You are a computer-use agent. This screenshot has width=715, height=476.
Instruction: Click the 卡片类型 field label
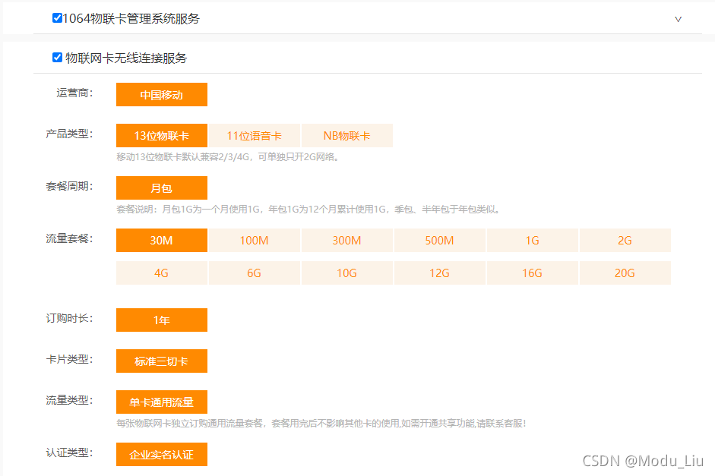[x=69, y=359]
